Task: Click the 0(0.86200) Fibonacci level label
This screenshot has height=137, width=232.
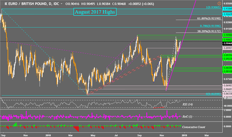Action: point(213,94)
